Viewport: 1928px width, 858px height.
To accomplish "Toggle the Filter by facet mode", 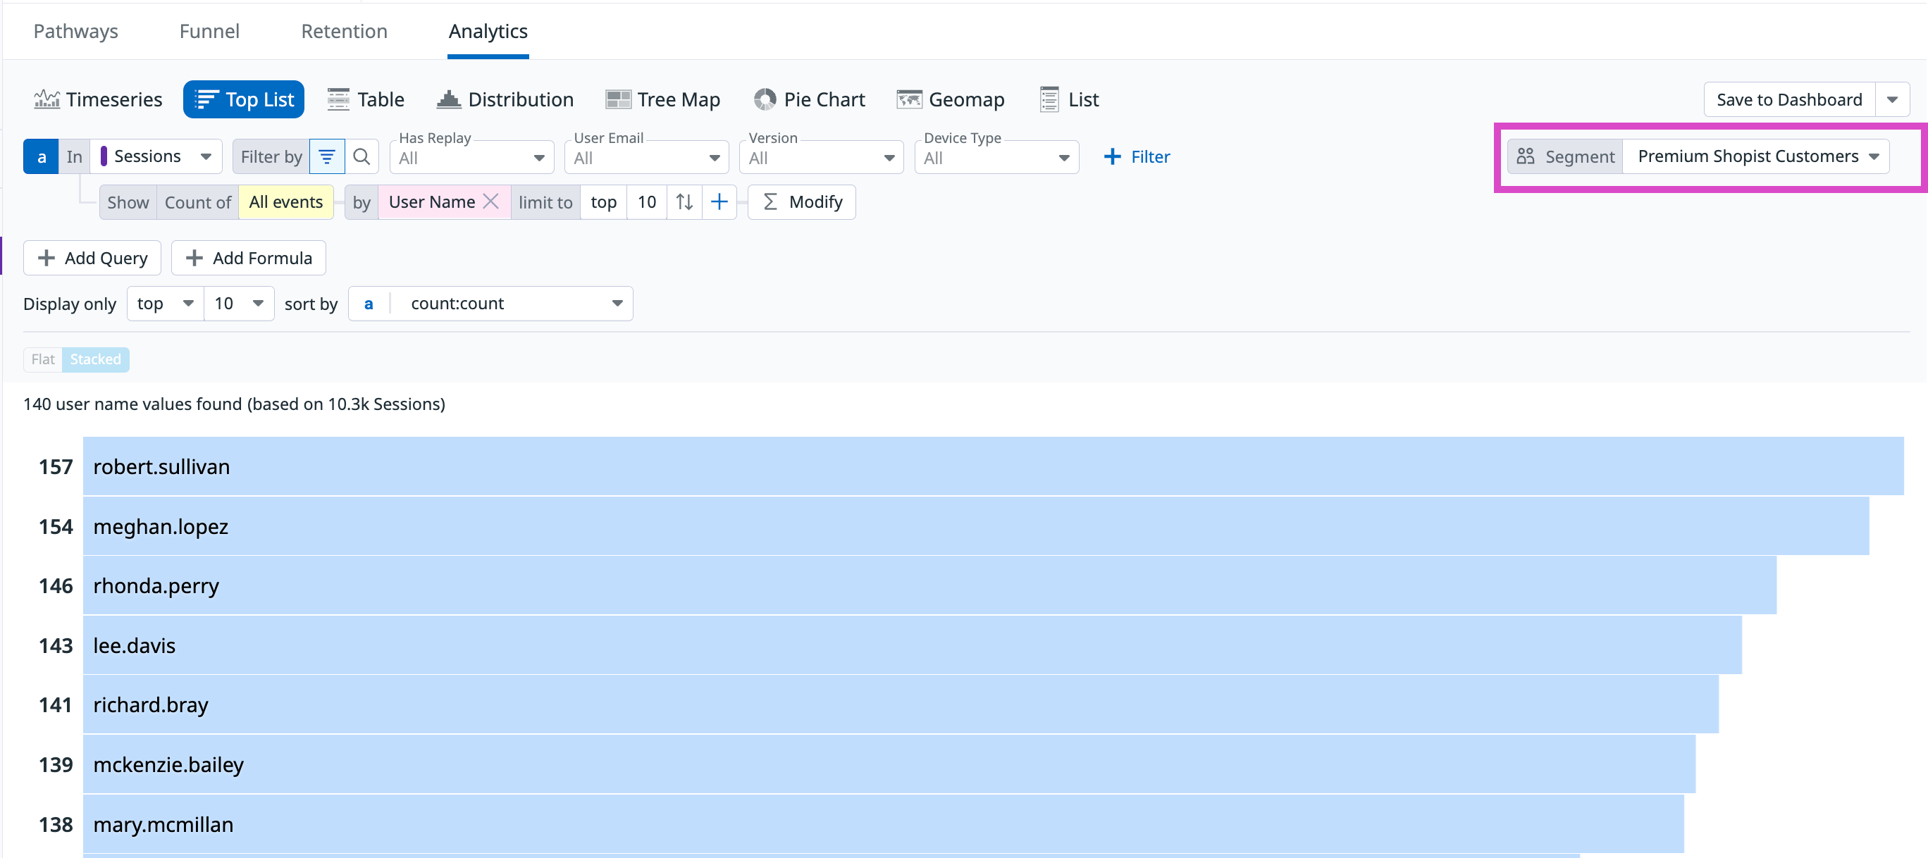I will coord(327,157).
